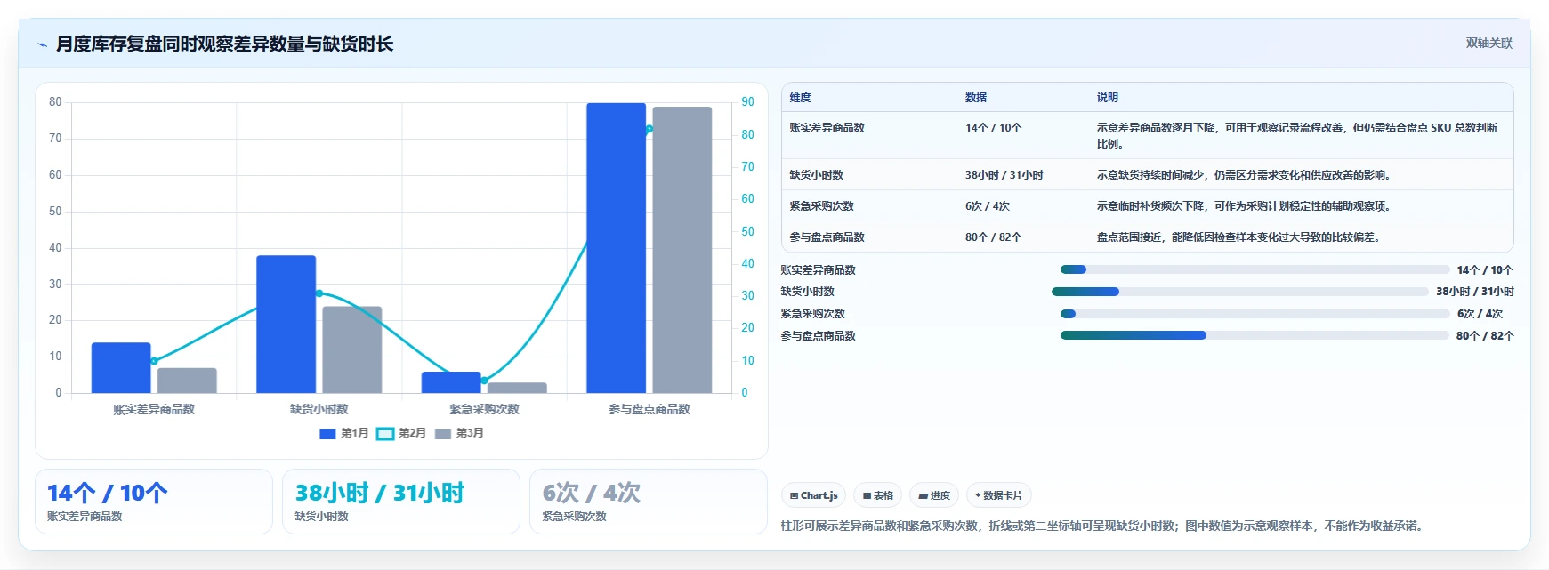Click the blue bar for 缺货小时数
Viewport: 1549px width, 570px height.
[x=286, y=325]
